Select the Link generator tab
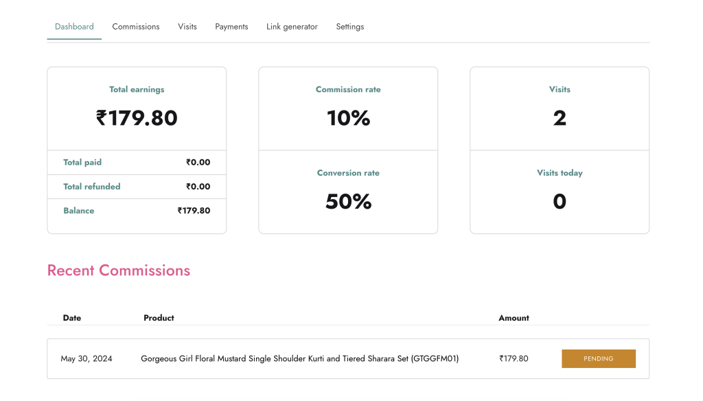The height and width of the screenshot is (401, 703). [x=292, y=27]
